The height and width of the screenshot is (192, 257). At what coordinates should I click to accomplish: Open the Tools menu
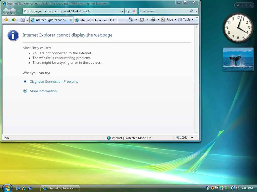pos(186,19)
